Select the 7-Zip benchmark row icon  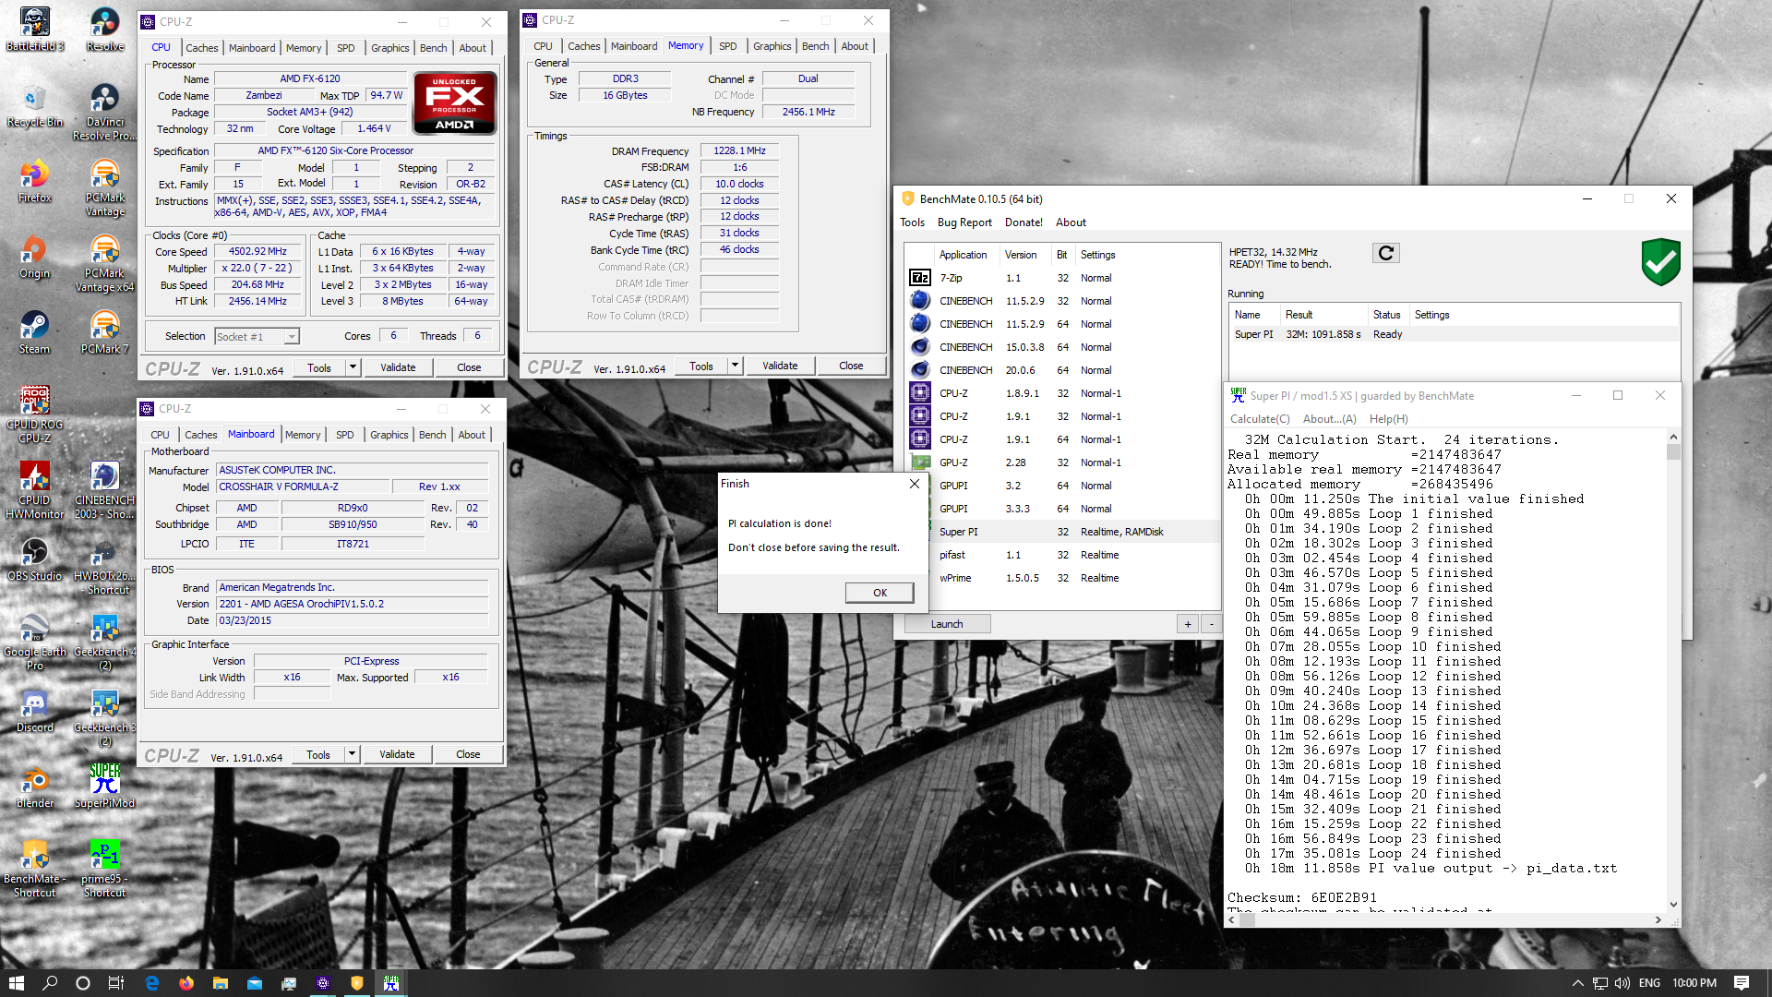920,278
